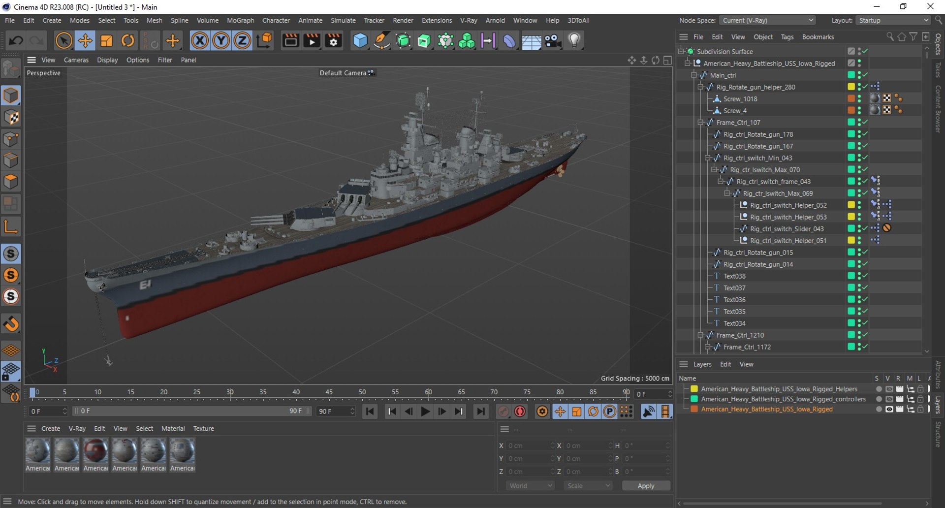
Task: Collapse Rig_Rotate_gun_helper_280 node
Action: (700, 87)
